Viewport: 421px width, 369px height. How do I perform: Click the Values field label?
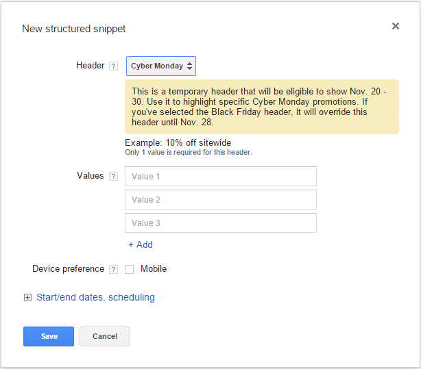tap(91, 176)
